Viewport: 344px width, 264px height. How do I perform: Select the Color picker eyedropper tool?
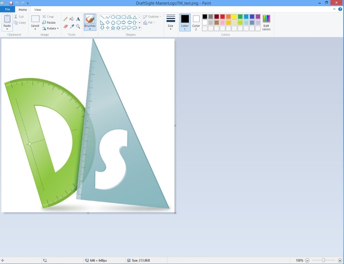coord(72,27)
